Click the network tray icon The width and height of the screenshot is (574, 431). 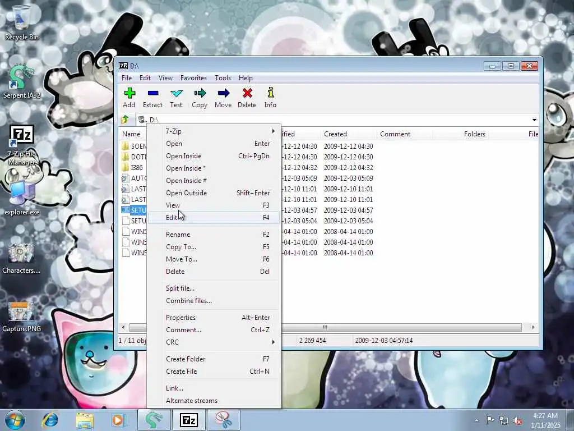point(504,421)
